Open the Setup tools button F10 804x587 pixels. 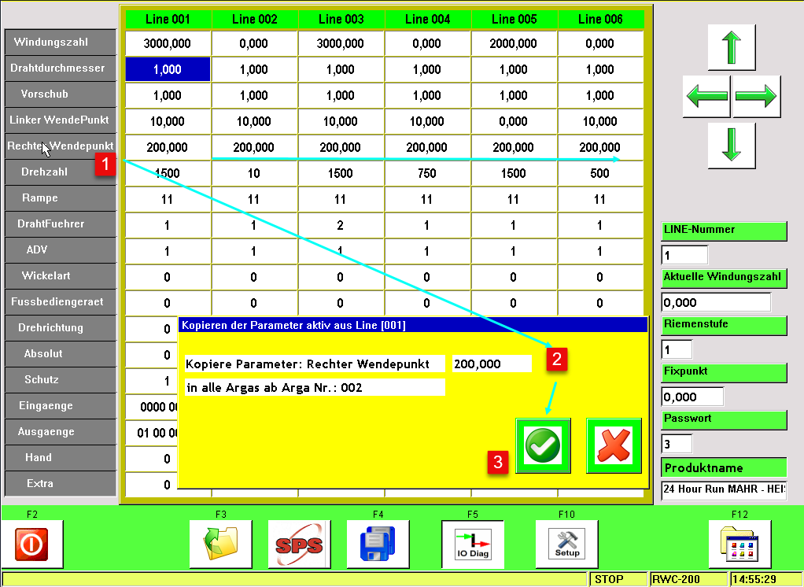click(x=567, y=544)
